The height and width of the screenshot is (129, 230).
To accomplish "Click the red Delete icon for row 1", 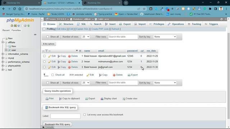I will point(69,56).
